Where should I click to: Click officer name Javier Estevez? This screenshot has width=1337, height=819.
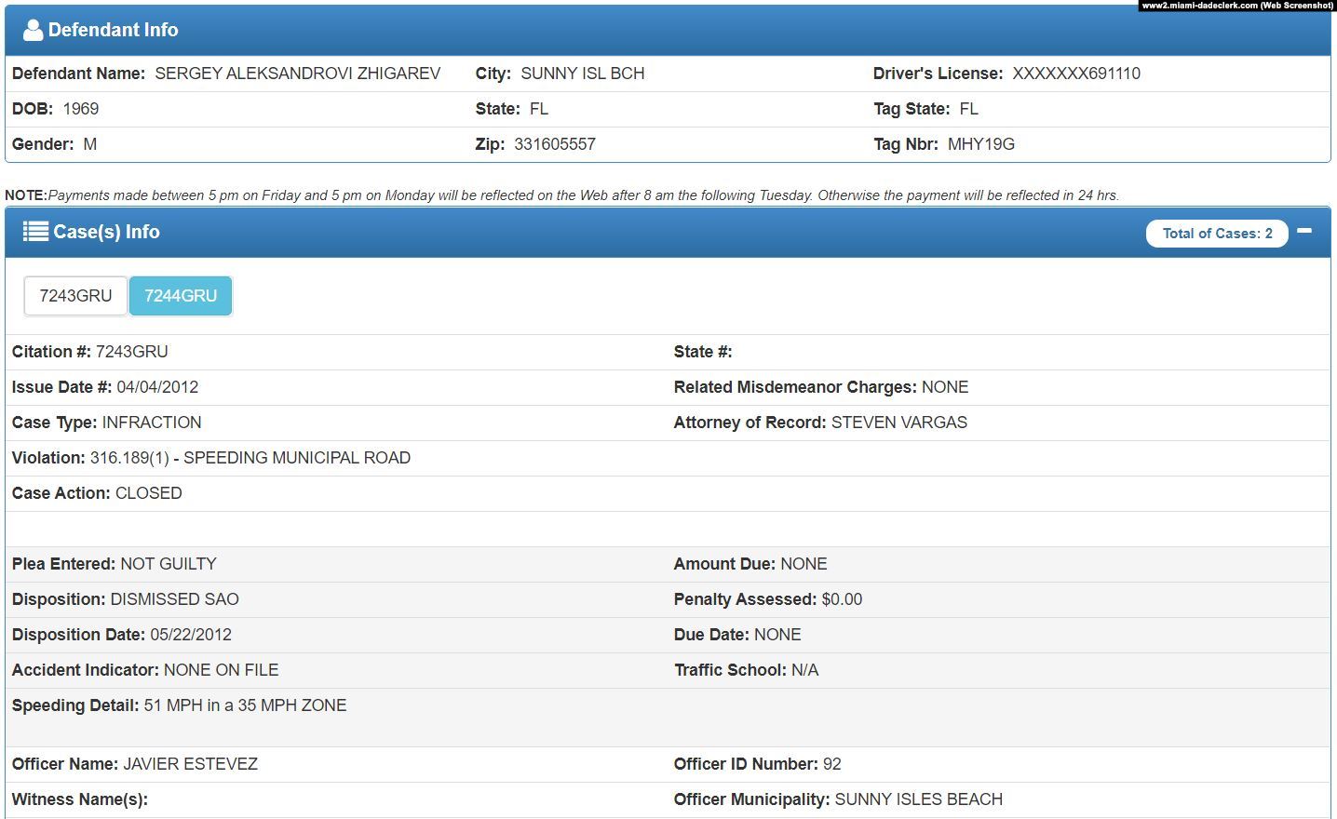[190, 764]
